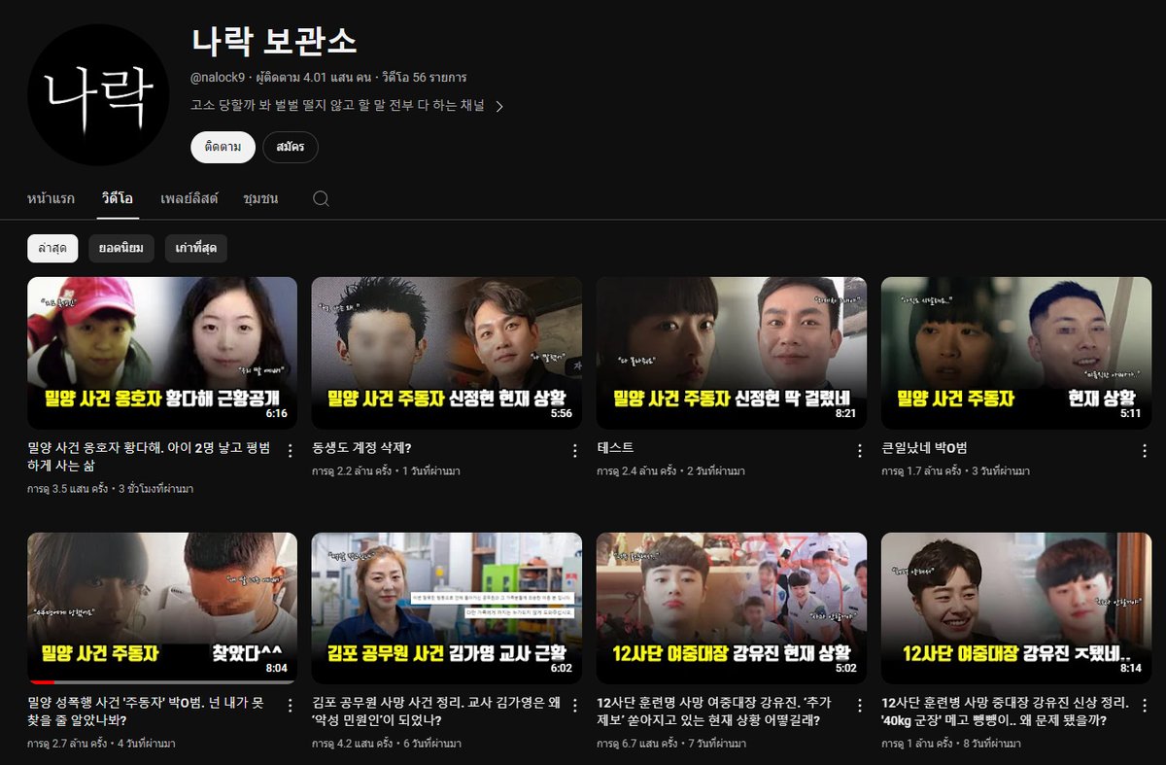Switch to the หน้าแรก tab
The width and height of the screenshot is (1166, 765).
tap(51, 198)
